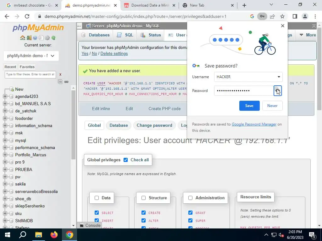
Task: Expand foodorder database tree node
Action: 5,118
